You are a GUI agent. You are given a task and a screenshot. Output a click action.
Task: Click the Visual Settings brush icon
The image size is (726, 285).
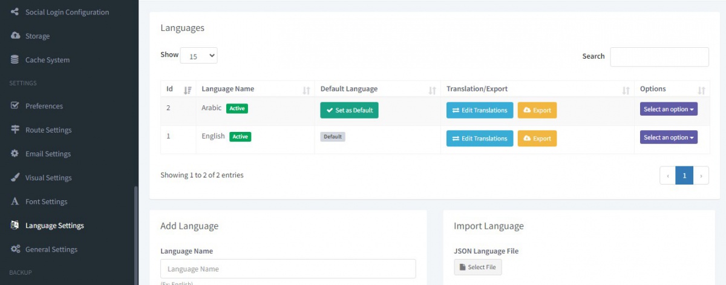tap(15, 178)
